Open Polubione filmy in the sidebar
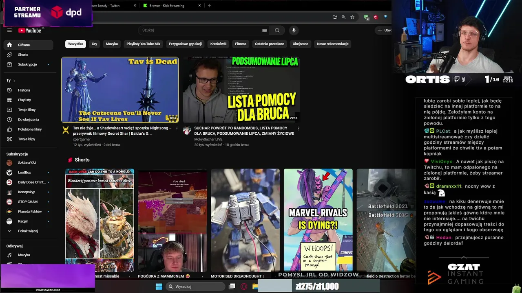Viewport: 522px width, 293px height. coord(28,129)
